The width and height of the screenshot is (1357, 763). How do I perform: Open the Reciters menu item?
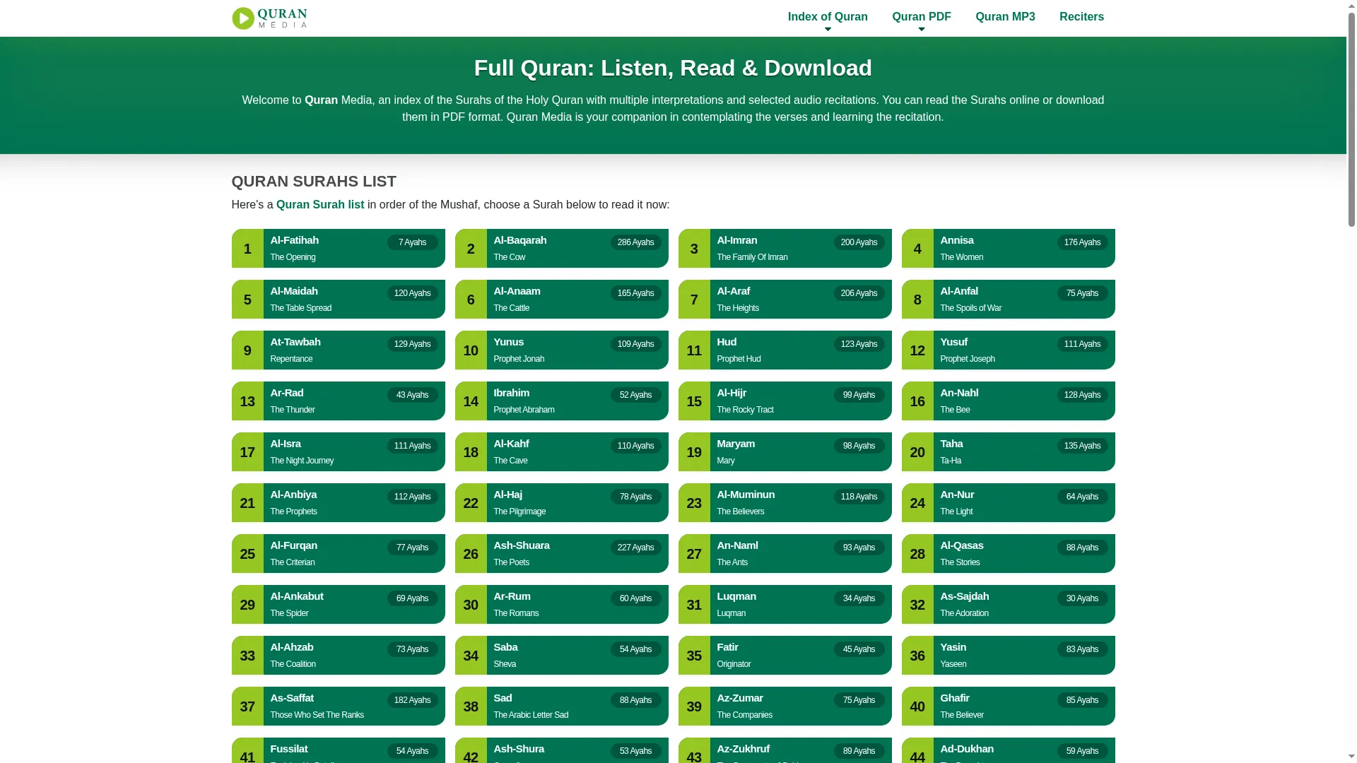pyautogui.click(x=1081, y=17)
